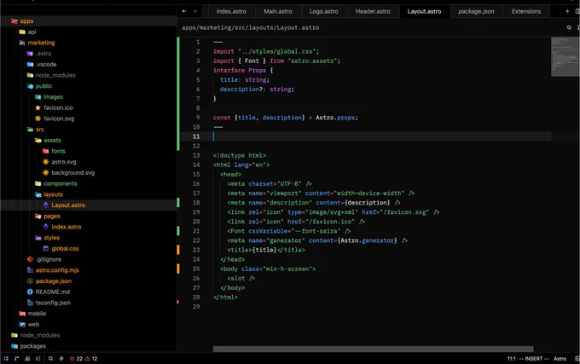Image resolution: width=580 pixels, height=364 pixels.
Task: Collapse the src folder
Action: pyautogui.click(x=36, y=130)
